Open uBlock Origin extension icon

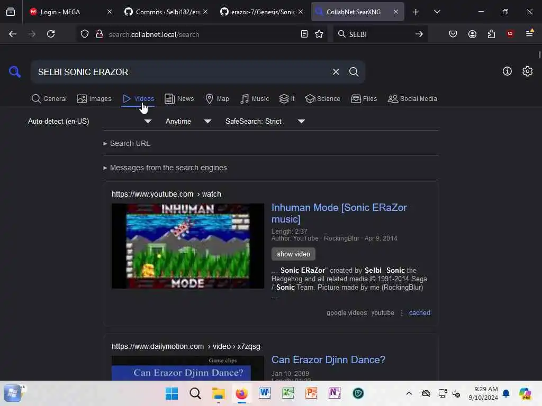coord(510,34)
